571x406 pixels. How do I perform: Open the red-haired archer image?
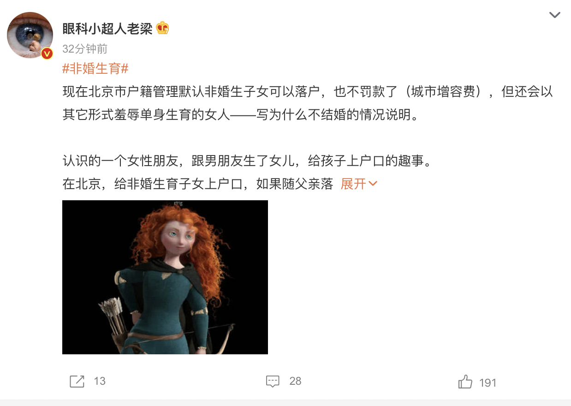point(165,277)
